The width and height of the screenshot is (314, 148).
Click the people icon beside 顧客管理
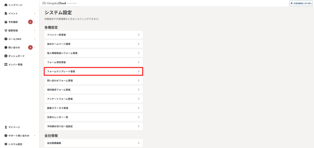click(x=6, y=30)
